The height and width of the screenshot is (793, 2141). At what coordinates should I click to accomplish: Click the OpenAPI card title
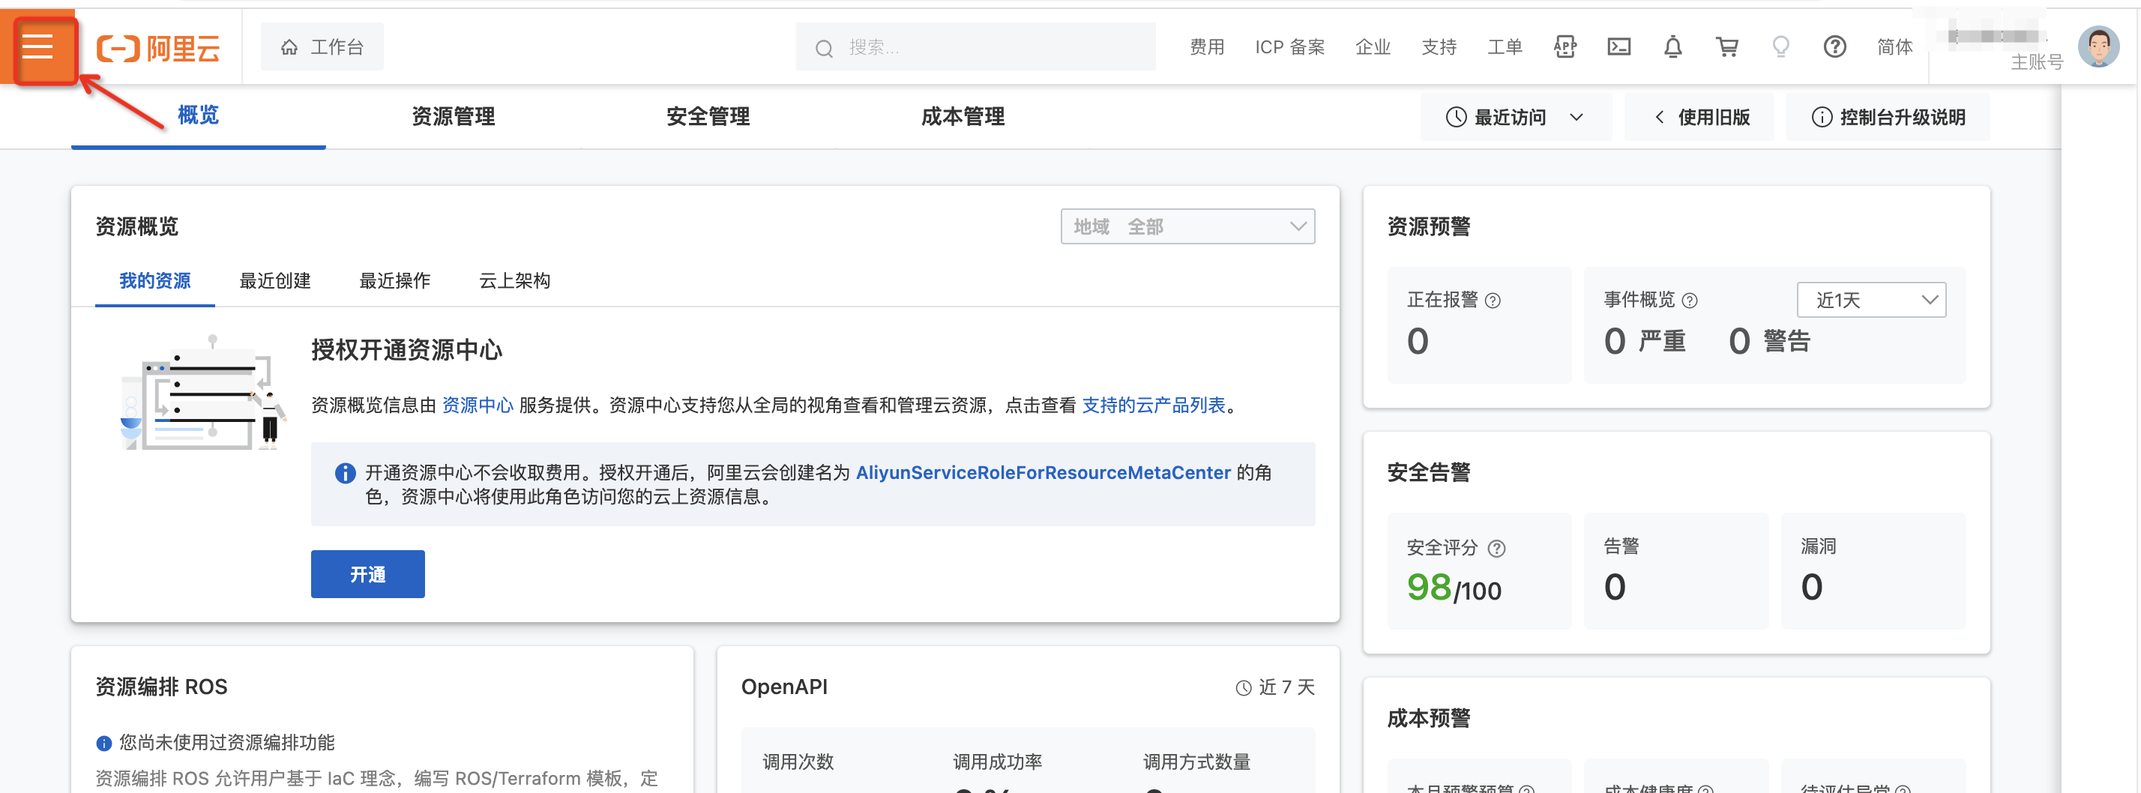tap(784, 687)
